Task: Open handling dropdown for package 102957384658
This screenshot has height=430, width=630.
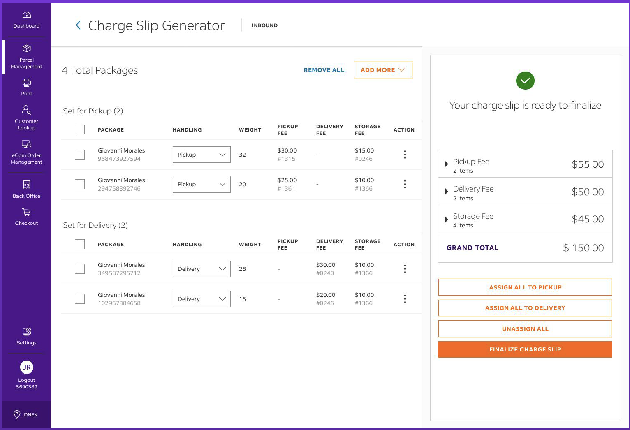Action: [x=202, y=299]
